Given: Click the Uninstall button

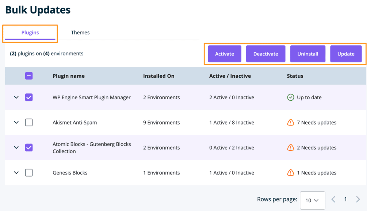Looking at the screenshot, I should coord(308,54).
